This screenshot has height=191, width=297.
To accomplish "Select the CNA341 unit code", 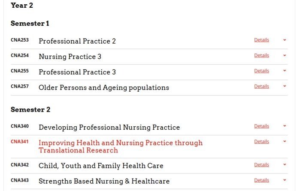I will coord(20,141).
